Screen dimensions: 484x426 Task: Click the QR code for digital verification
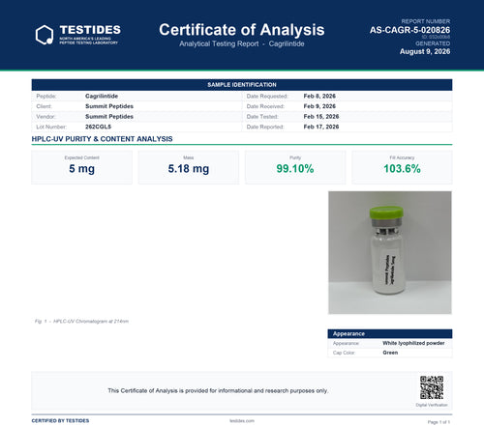click(x=432, y=387)
